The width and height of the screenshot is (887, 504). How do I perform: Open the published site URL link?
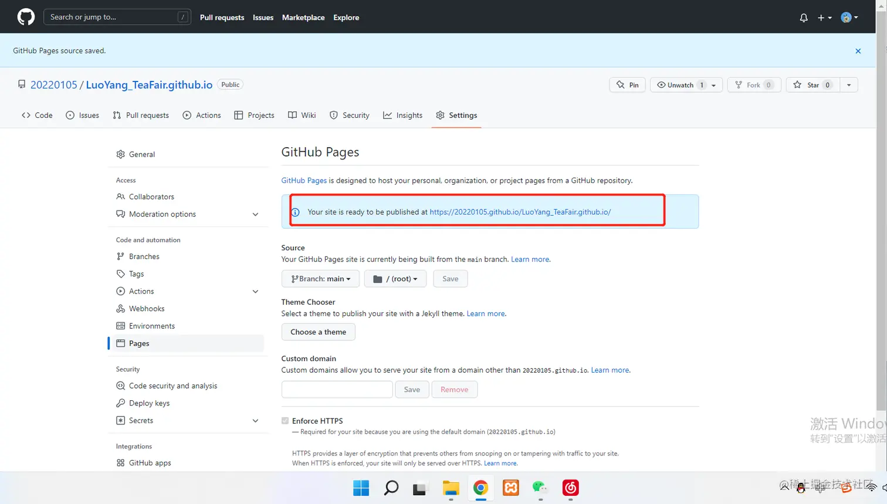point(520,212)
